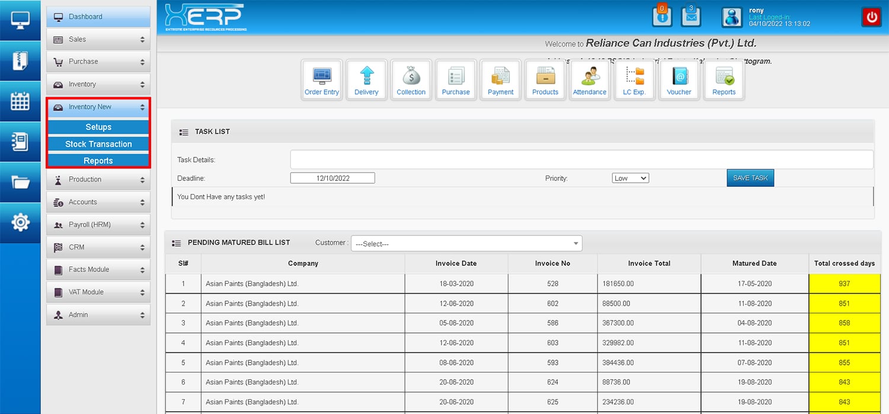
Task: Open the Priority dropdown
Action: click(x=630, y=178)
